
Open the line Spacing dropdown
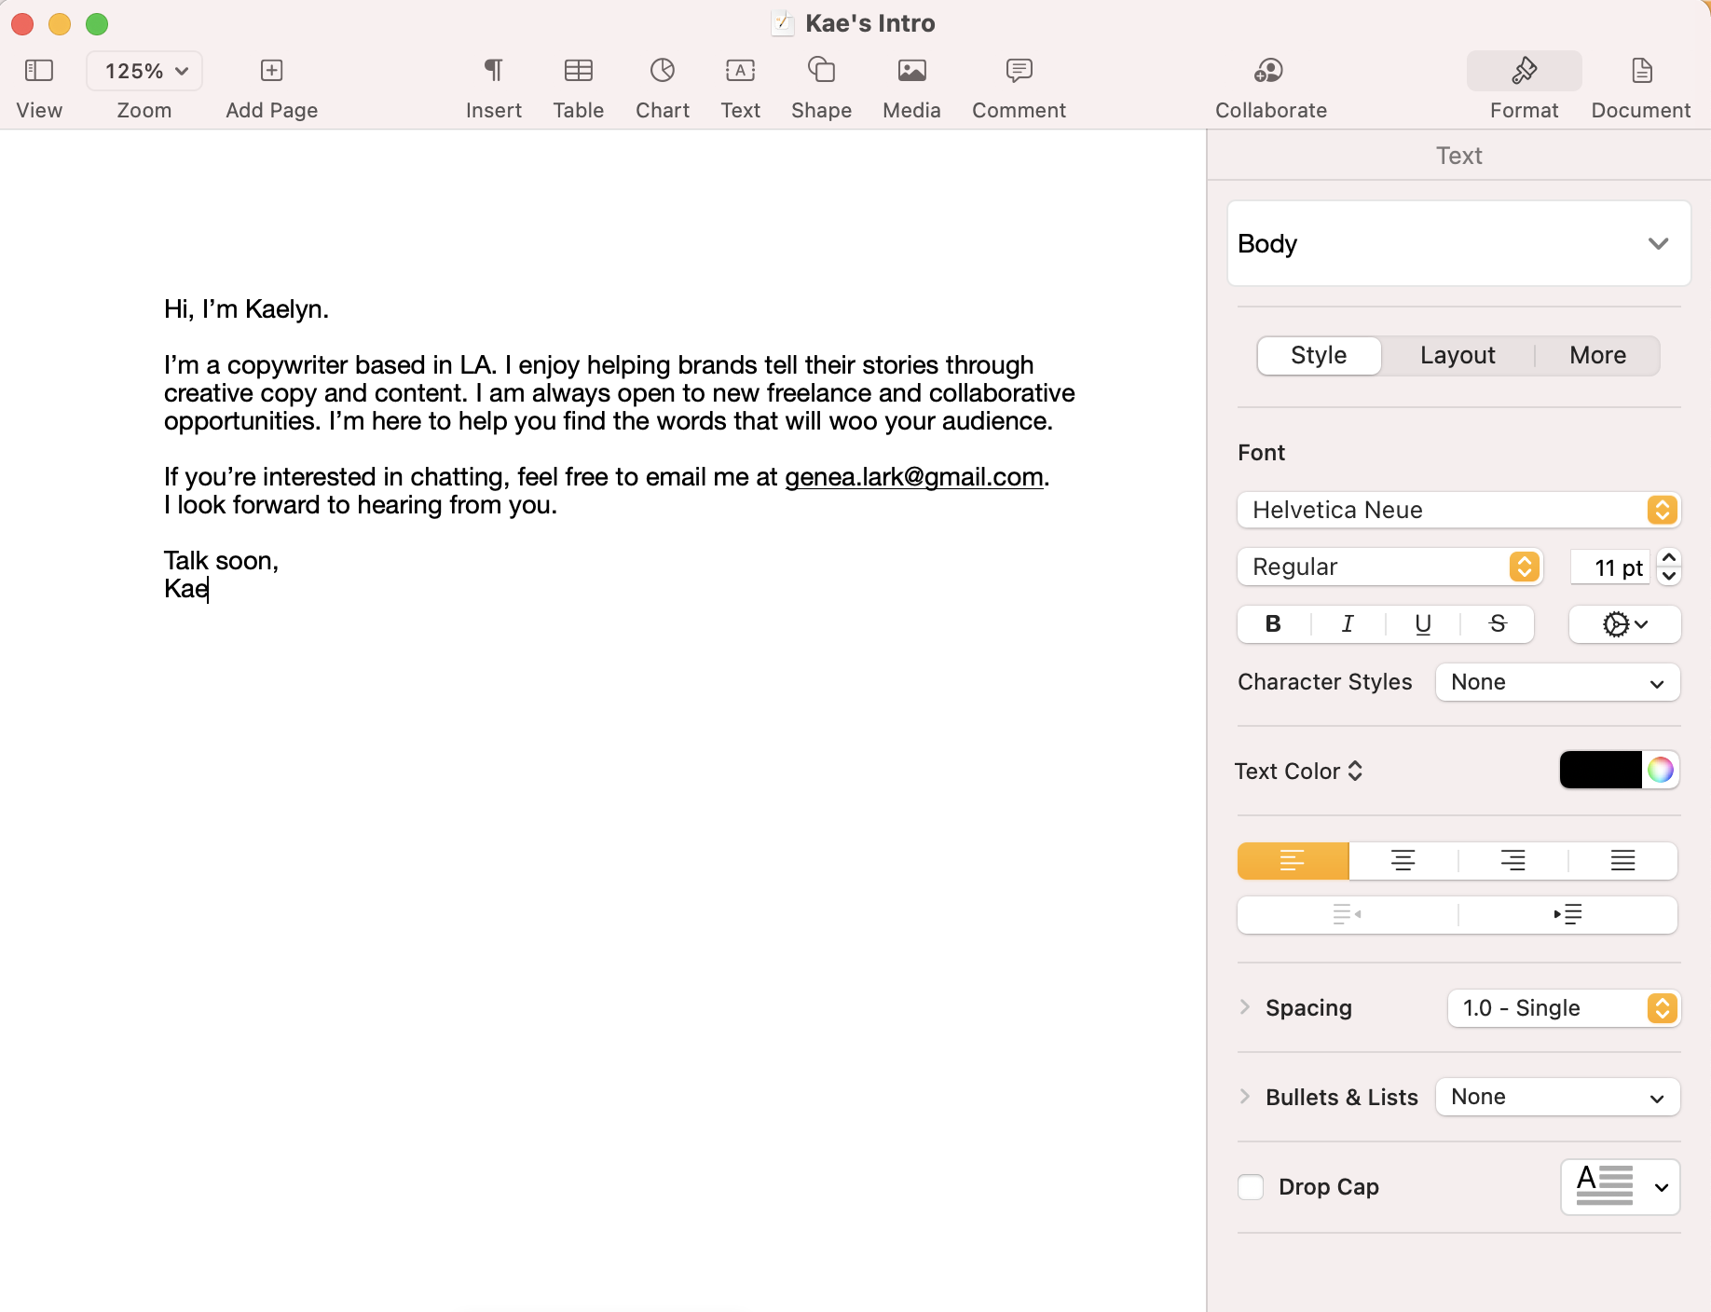click(1564, 1008)
